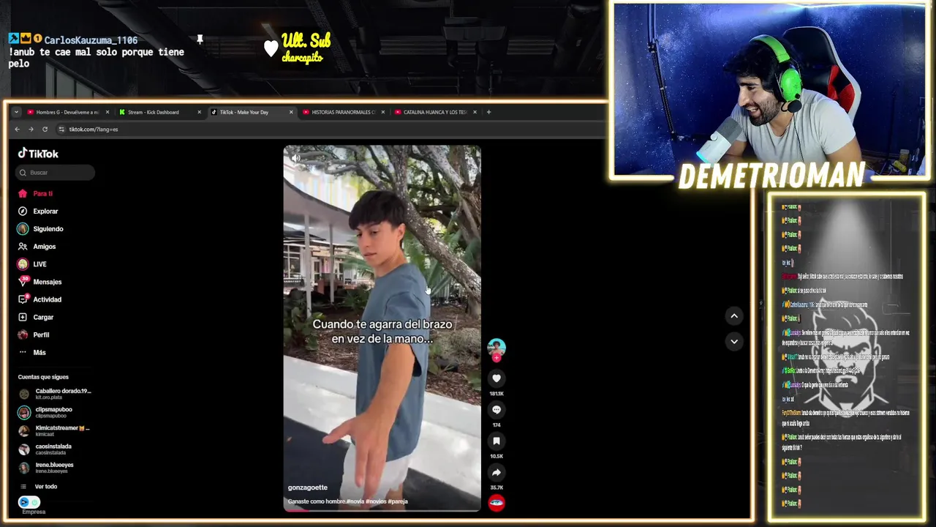The width and height of the screenshot is (936, 527).
Task: Like the video with heart icon
Action: tap(497, 378)
